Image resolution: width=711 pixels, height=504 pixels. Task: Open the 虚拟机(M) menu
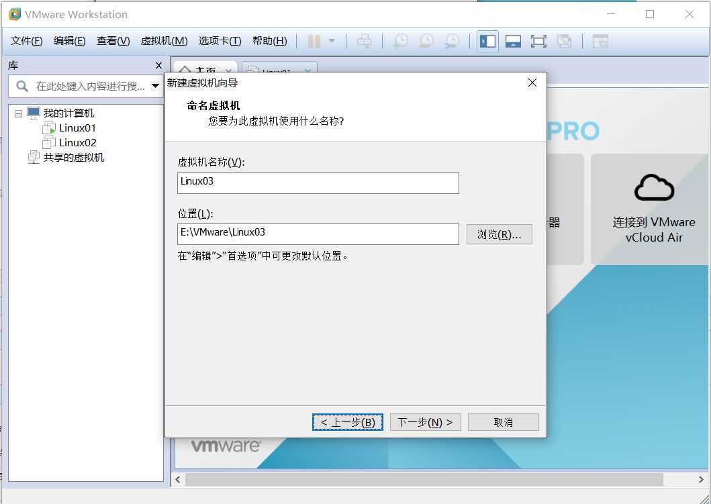click(x=164, y=41)
